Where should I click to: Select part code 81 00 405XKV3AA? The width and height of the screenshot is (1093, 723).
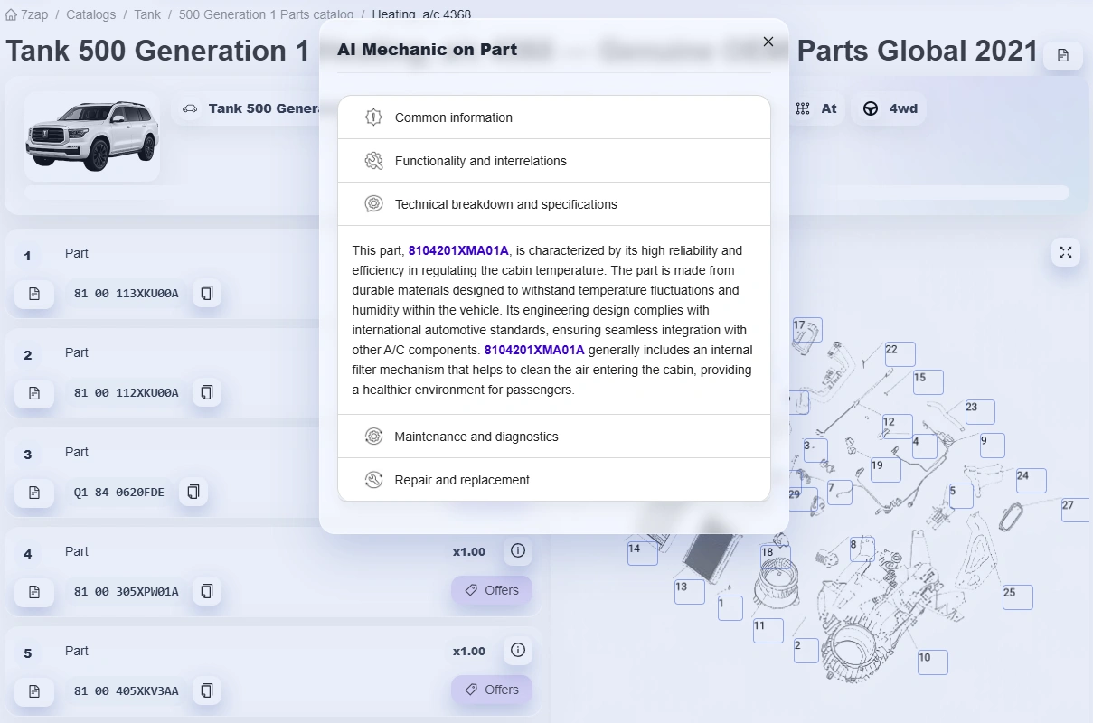tap(127, 691)
